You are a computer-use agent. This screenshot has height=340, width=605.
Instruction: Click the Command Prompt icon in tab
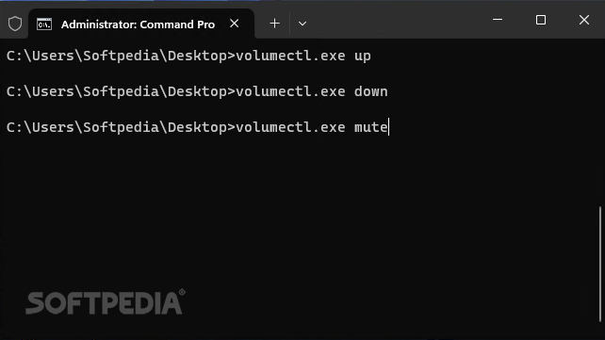44,24
